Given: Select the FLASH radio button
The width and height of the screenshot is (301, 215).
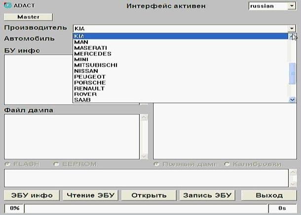Looking at the screenshot, I should 8,164.
